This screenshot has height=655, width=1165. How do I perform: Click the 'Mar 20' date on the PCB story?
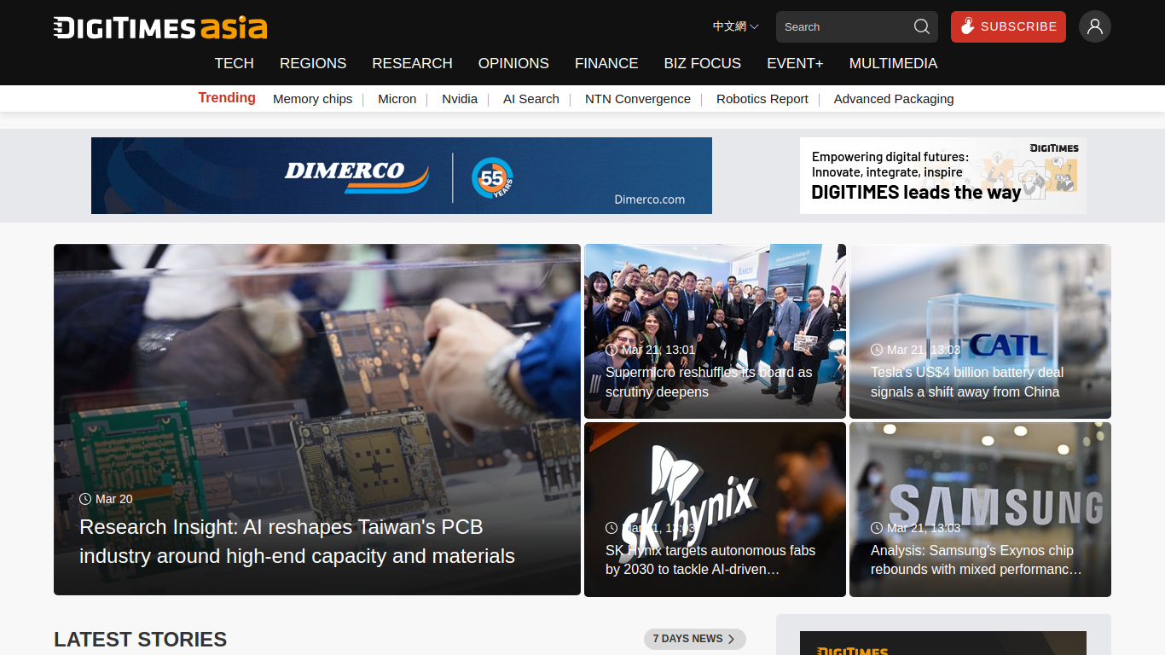coord(114,499)
